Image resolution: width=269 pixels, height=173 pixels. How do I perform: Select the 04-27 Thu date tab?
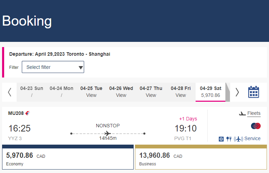pyautogui.click(x=151, y=92)
